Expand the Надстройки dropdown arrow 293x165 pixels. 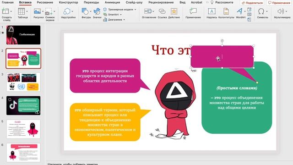72,11
